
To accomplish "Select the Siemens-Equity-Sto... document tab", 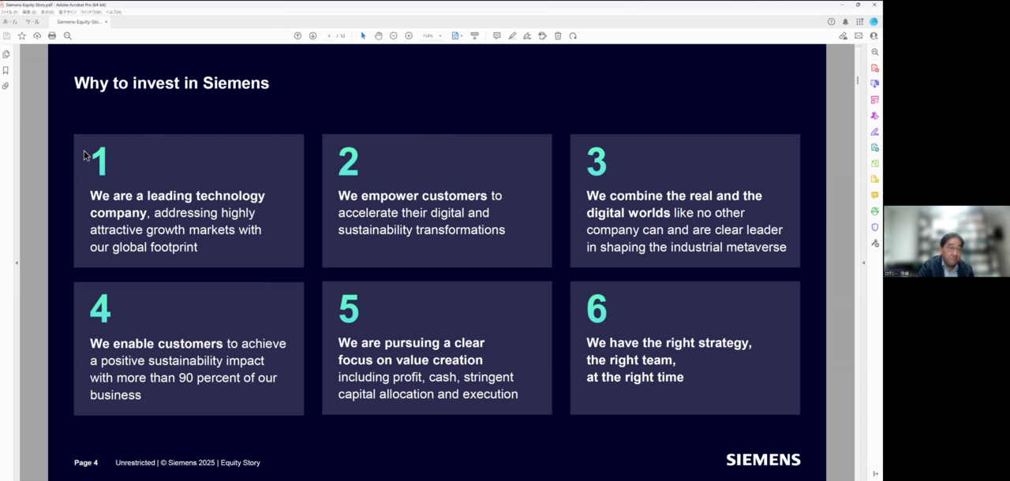I will (78, 22).
